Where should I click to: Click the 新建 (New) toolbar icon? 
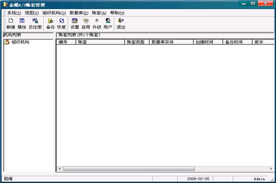11,23
